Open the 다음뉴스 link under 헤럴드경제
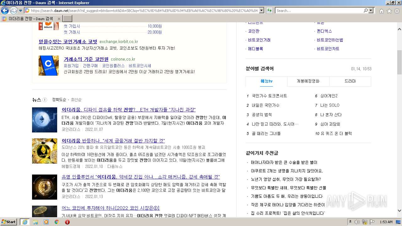402x226 pixels. (x=115, y=166)
